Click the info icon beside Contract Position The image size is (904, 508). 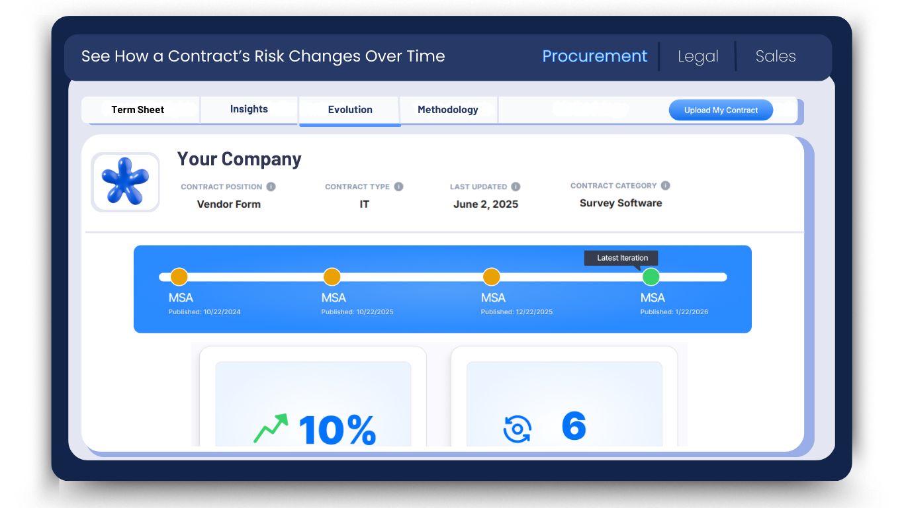271,187
